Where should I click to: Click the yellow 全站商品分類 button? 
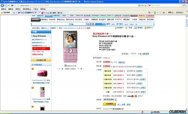[41, 60]
